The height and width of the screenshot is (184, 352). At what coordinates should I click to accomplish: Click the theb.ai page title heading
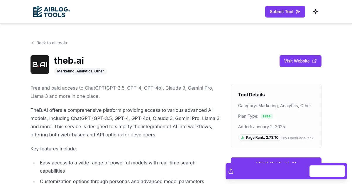tap(69, 60)
